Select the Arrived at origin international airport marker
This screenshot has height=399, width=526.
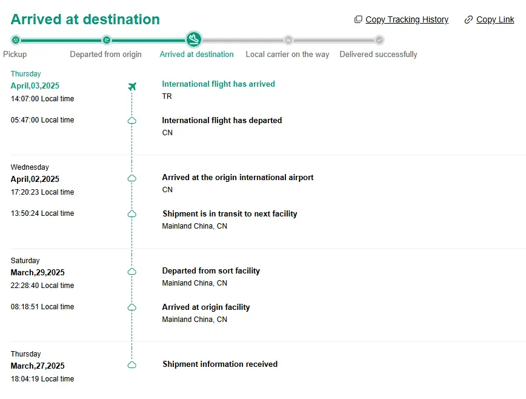132,178
